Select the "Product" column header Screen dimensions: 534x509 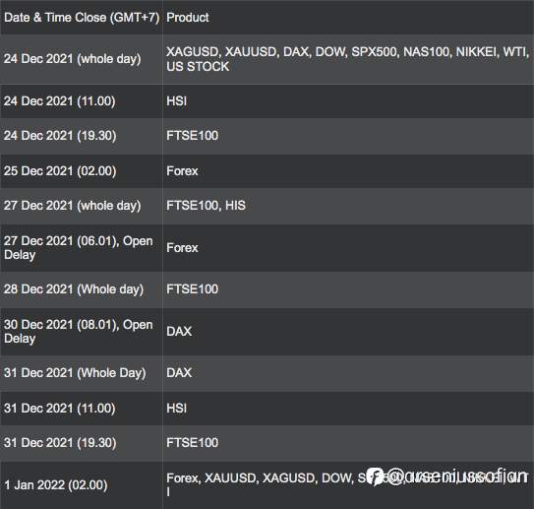[188, 18]
